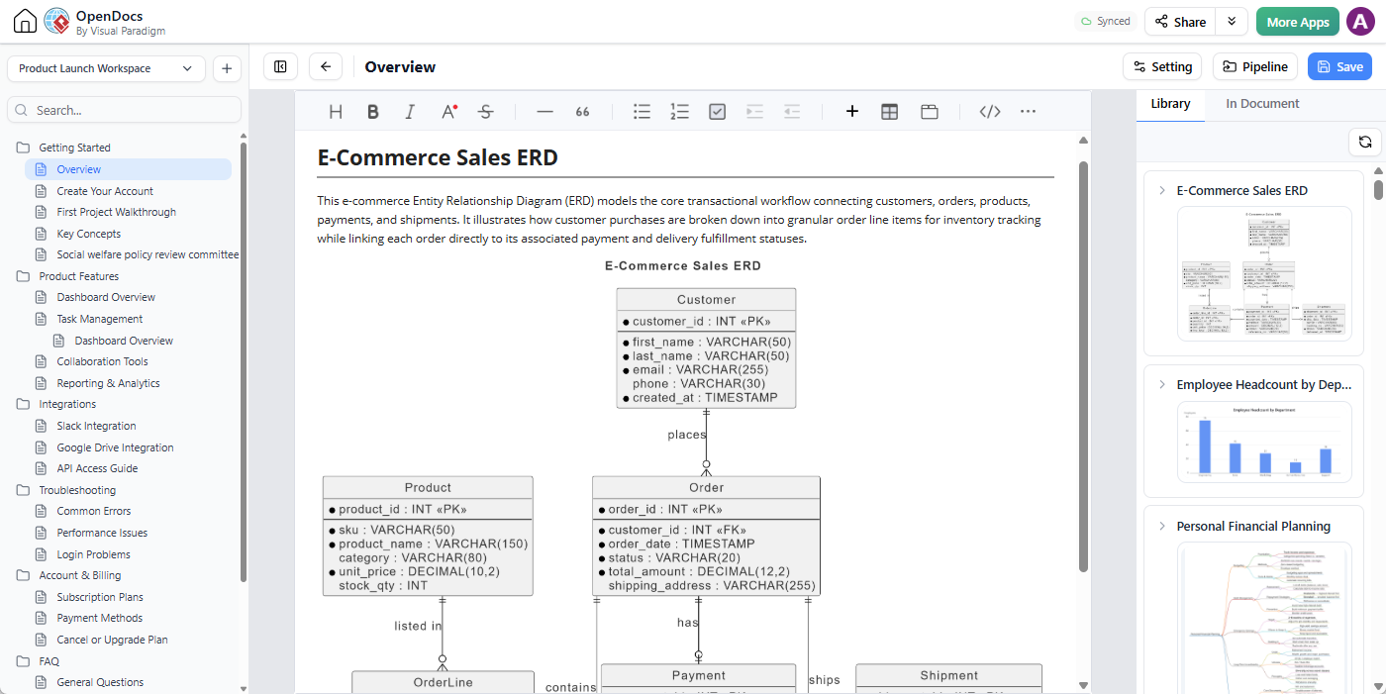Open the Overview page in tree
The image size is (1386, 694).
[x=128, y=169]
